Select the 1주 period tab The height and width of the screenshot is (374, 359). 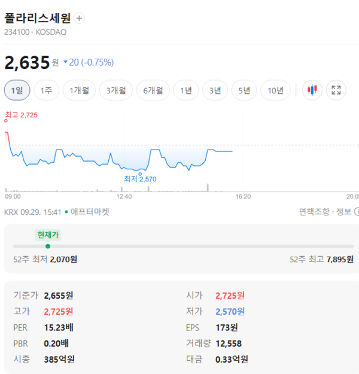46,90
